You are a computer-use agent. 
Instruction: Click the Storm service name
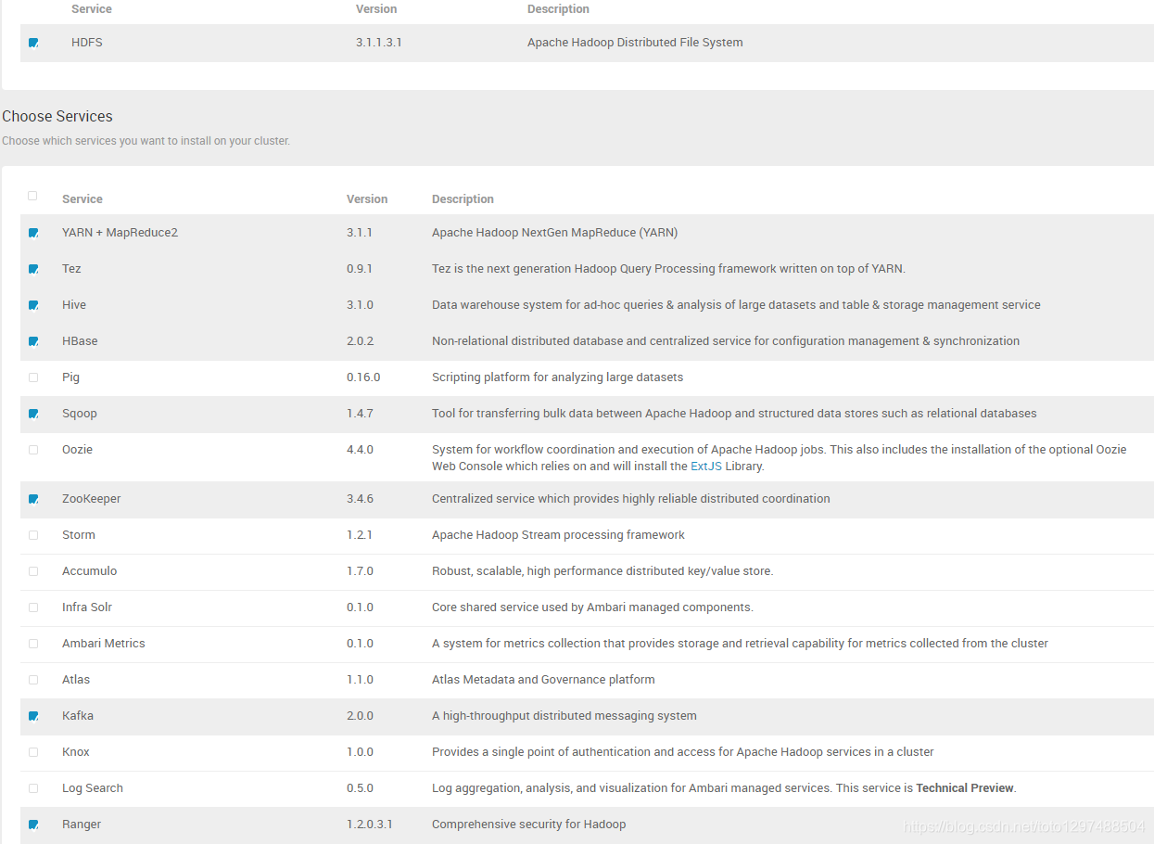[79, 535]
